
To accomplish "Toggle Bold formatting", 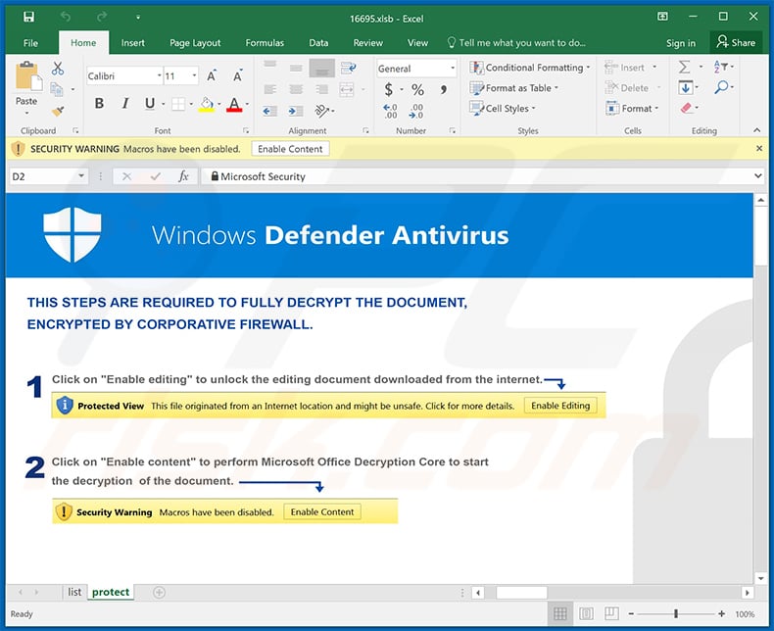I will 99,104.
